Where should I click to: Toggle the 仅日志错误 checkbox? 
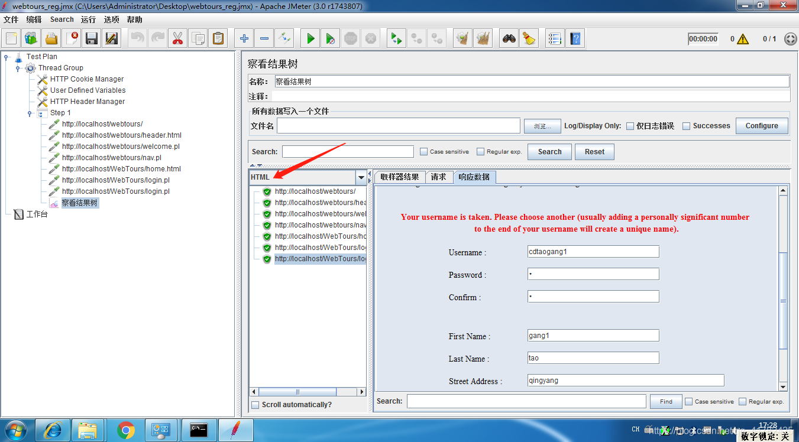630,126
